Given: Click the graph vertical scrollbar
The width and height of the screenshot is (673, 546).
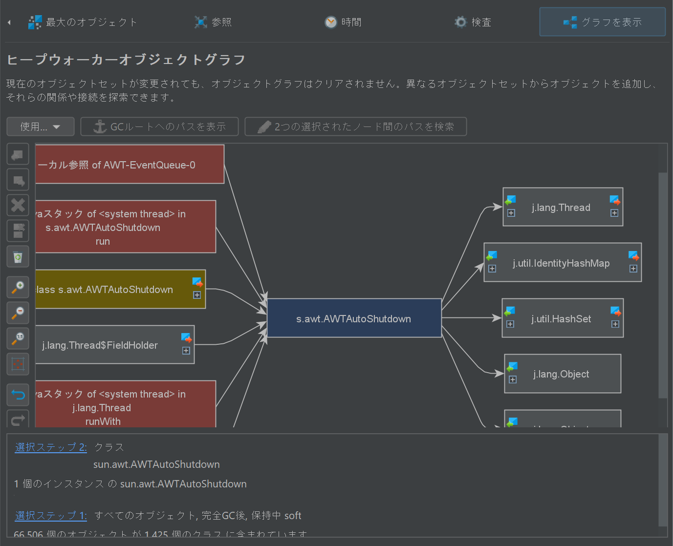Looking at the screenshot, I should [663, 285].
